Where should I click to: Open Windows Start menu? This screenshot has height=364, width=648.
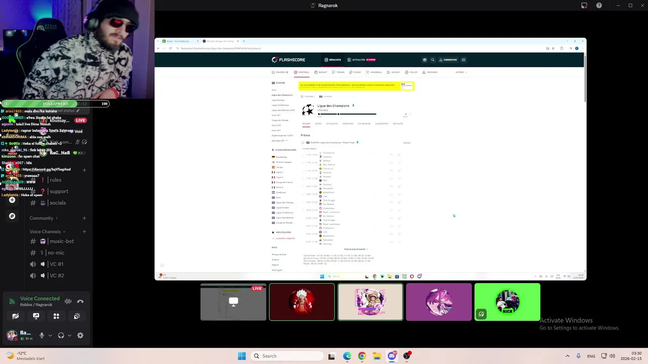pos(242,356)
